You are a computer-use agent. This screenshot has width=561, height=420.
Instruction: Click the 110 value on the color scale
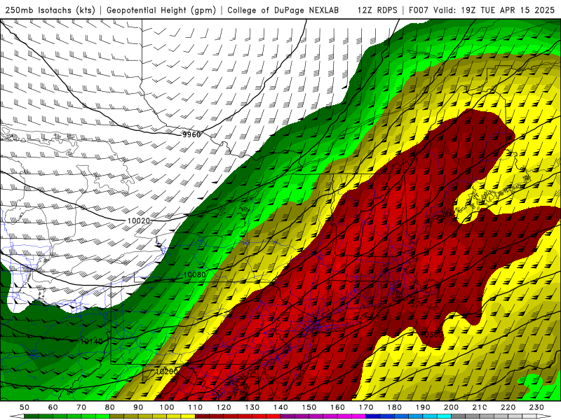[196, 407]
